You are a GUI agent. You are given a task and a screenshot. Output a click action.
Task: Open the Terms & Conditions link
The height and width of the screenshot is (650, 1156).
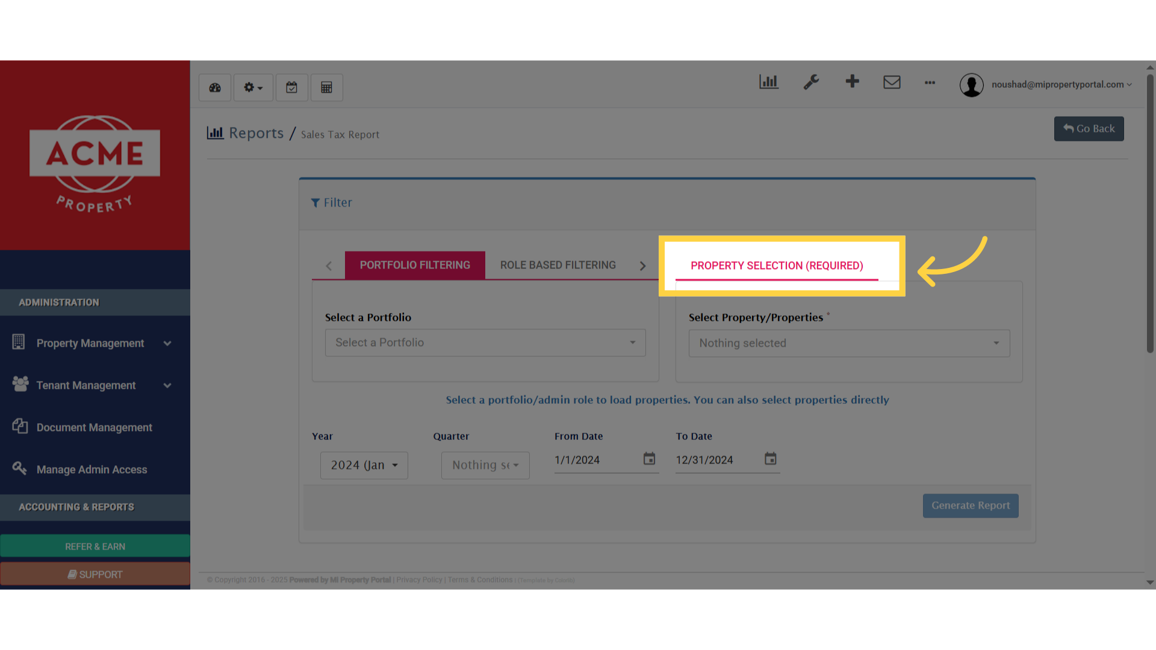480,580
